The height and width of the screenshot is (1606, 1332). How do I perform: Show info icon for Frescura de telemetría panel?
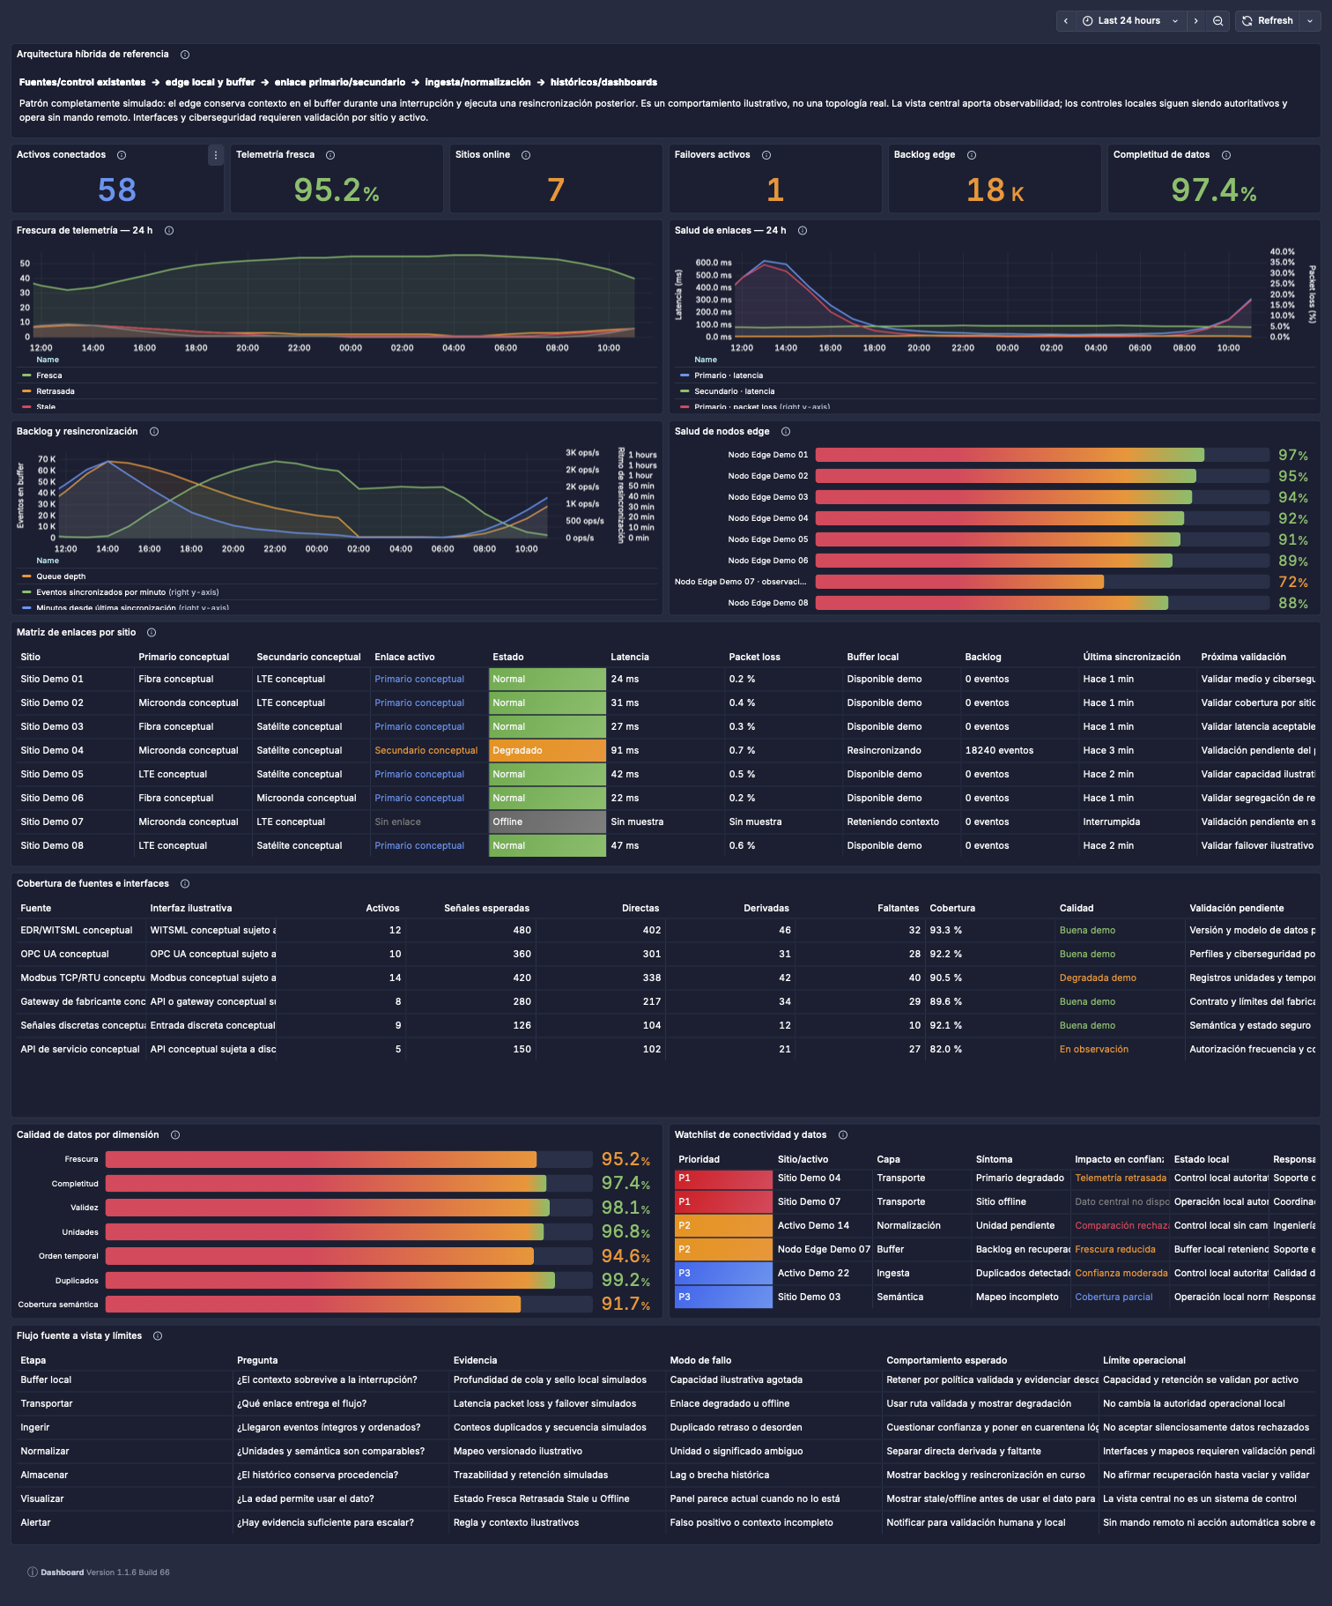(x=169, y=231)
